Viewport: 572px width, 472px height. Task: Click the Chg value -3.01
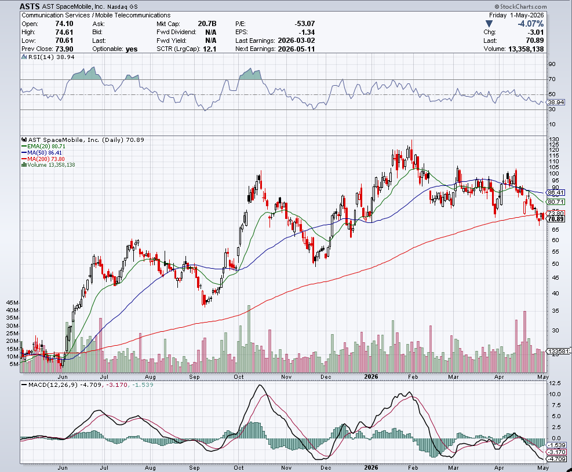click(536, 32)
